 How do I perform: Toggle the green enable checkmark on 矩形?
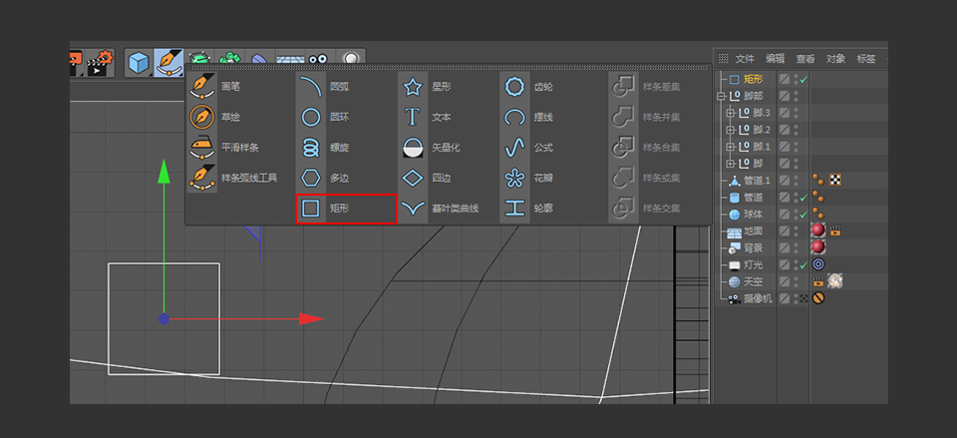803,80
